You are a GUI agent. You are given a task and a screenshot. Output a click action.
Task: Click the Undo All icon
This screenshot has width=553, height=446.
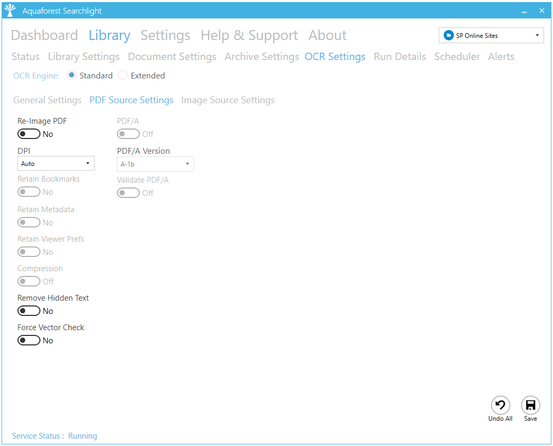click(500, 405)
